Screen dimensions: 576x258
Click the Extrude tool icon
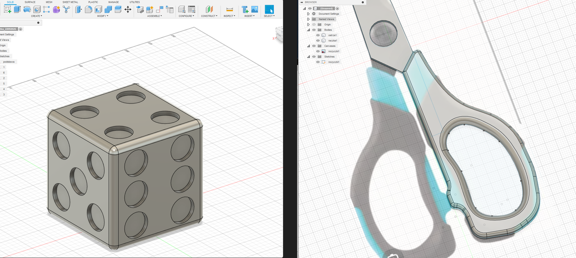pos(17,9)
